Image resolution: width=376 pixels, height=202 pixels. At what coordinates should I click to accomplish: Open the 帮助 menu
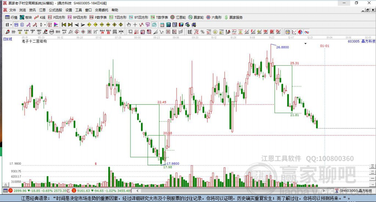(115, 10)
